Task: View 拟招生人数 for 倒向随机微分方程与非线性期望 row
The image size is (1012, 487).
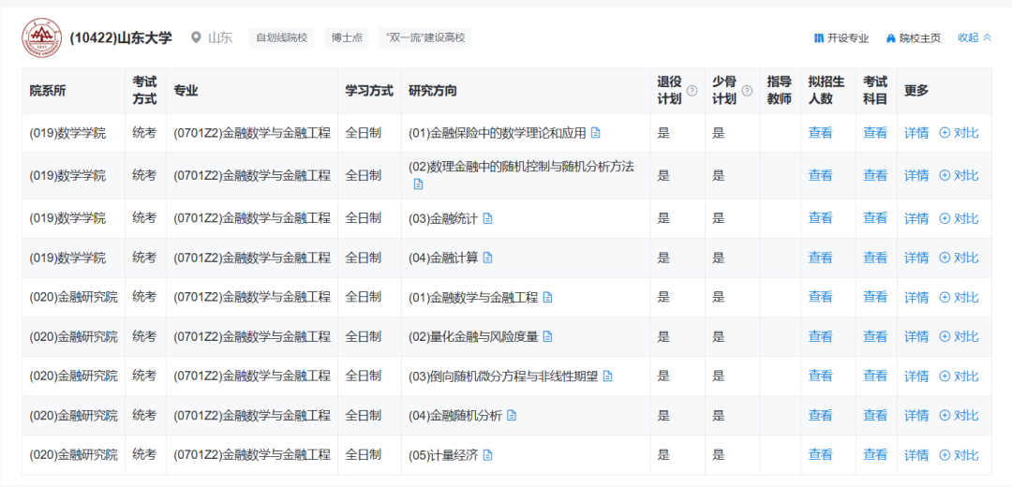Action: [x=820, y=376]
